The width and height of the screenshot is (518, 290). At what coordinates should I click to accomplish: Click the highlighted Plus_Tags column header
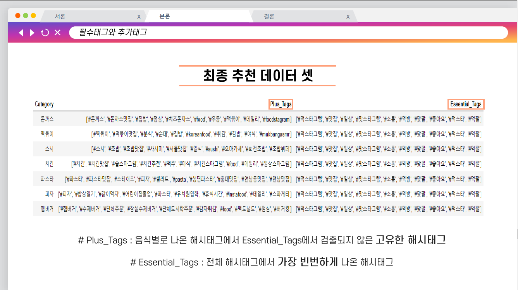pyautogui.click(x=281, y=104)
